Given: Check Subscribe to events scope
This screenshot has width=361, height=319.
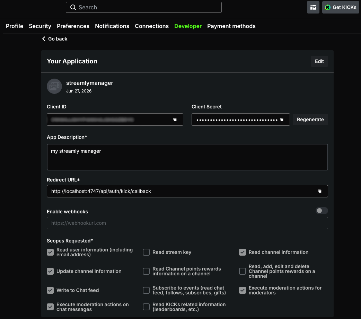Looking at the screenshot, I should coord(146,290).
